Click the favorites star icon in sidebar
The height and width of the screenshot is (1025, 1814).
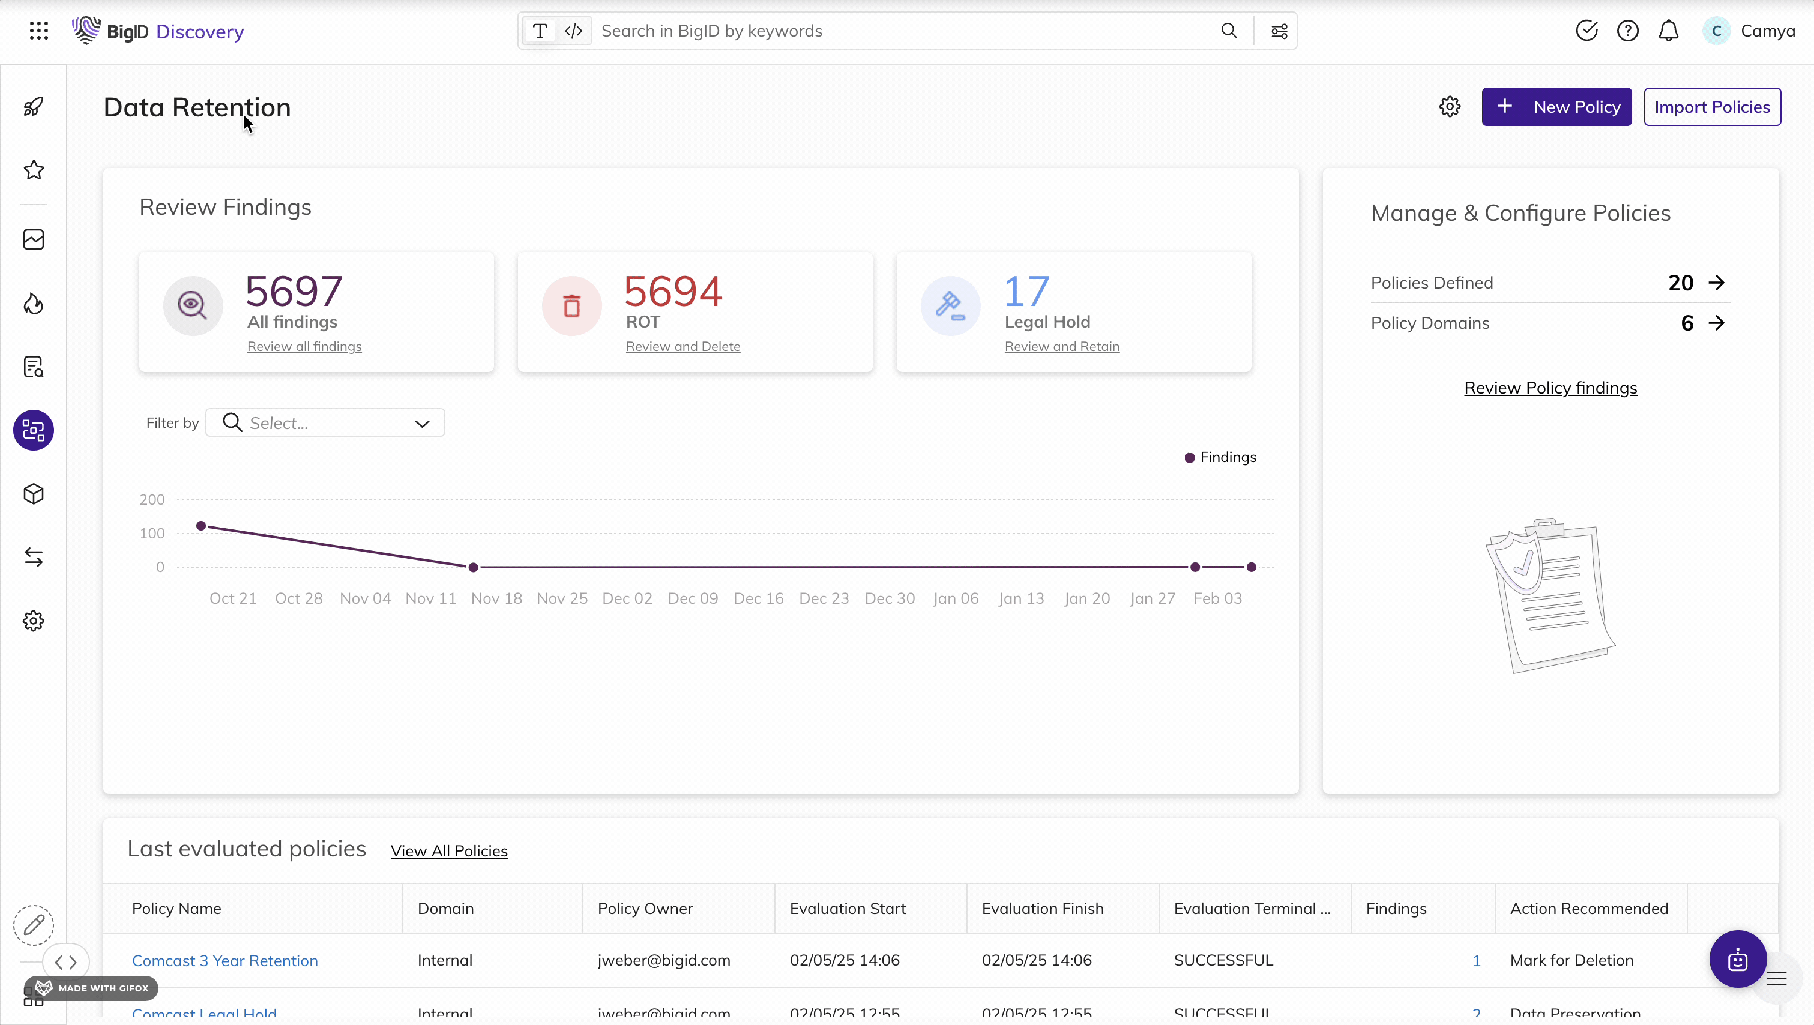(x=34, y=170)
